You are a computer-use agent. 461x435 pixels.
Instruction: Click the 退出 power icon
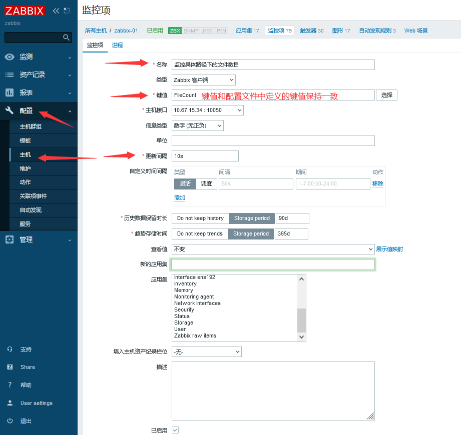pyautogui.click(x=10, y=420)
